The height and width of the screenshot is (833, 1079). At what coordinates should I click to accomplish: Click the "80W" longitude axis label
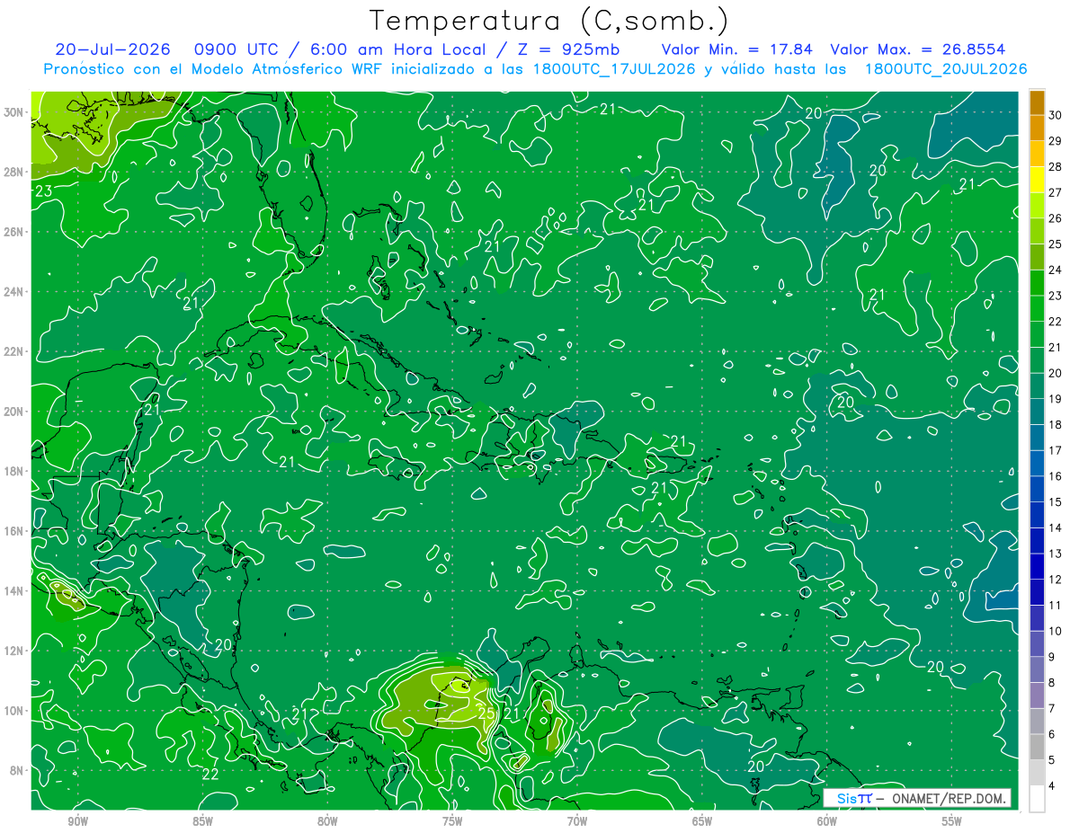pos(327,821)
